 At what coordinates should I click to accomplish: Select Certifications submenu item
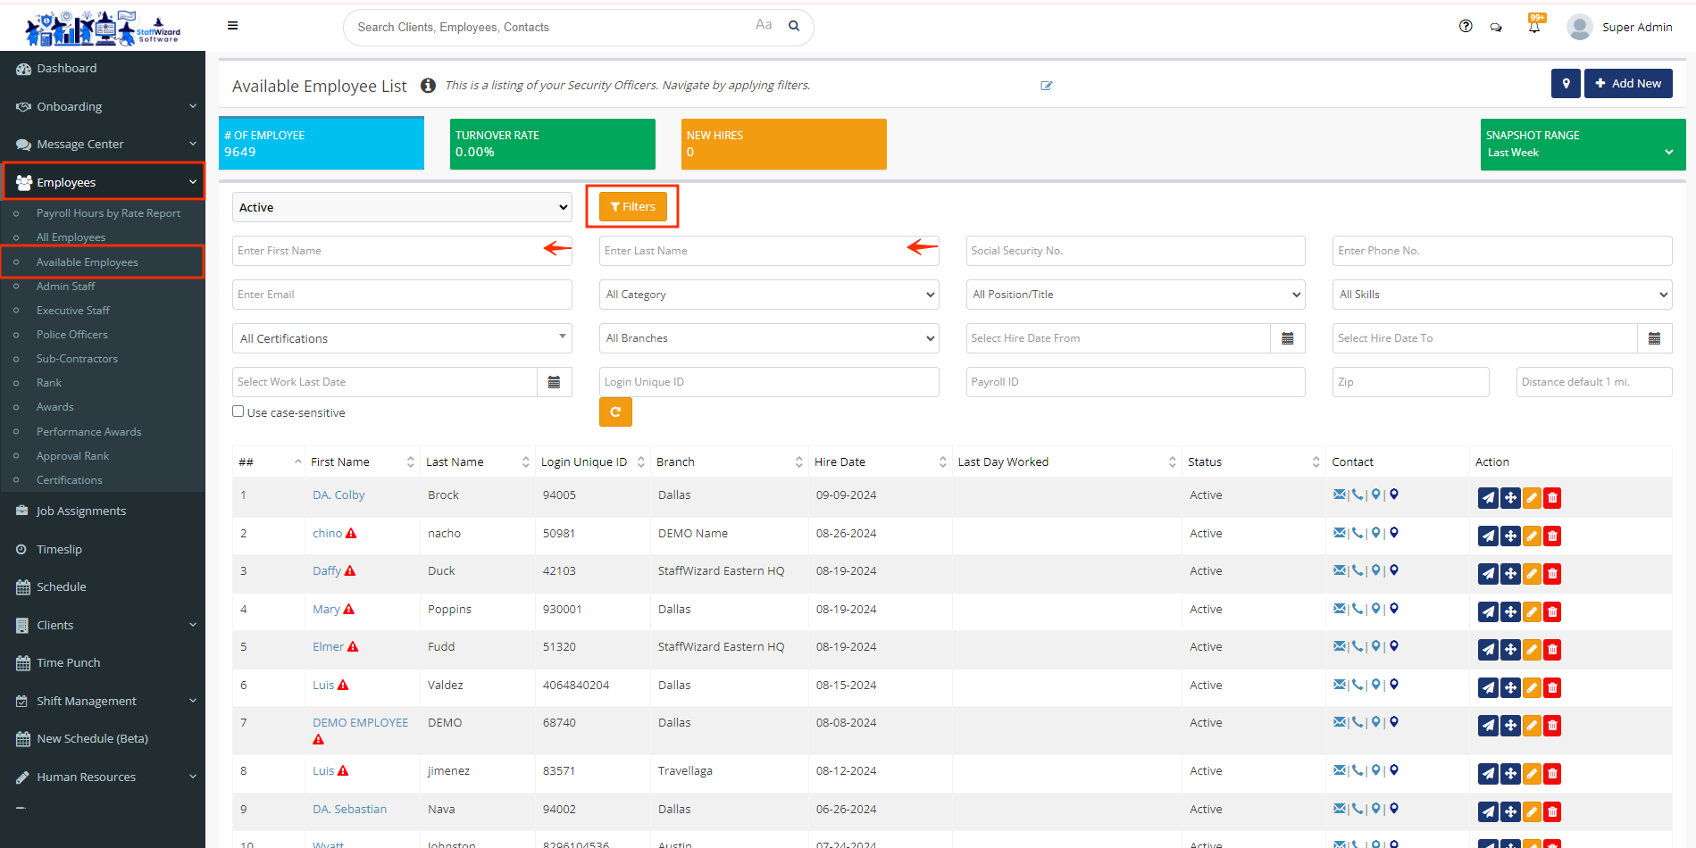tap(69, 480)
